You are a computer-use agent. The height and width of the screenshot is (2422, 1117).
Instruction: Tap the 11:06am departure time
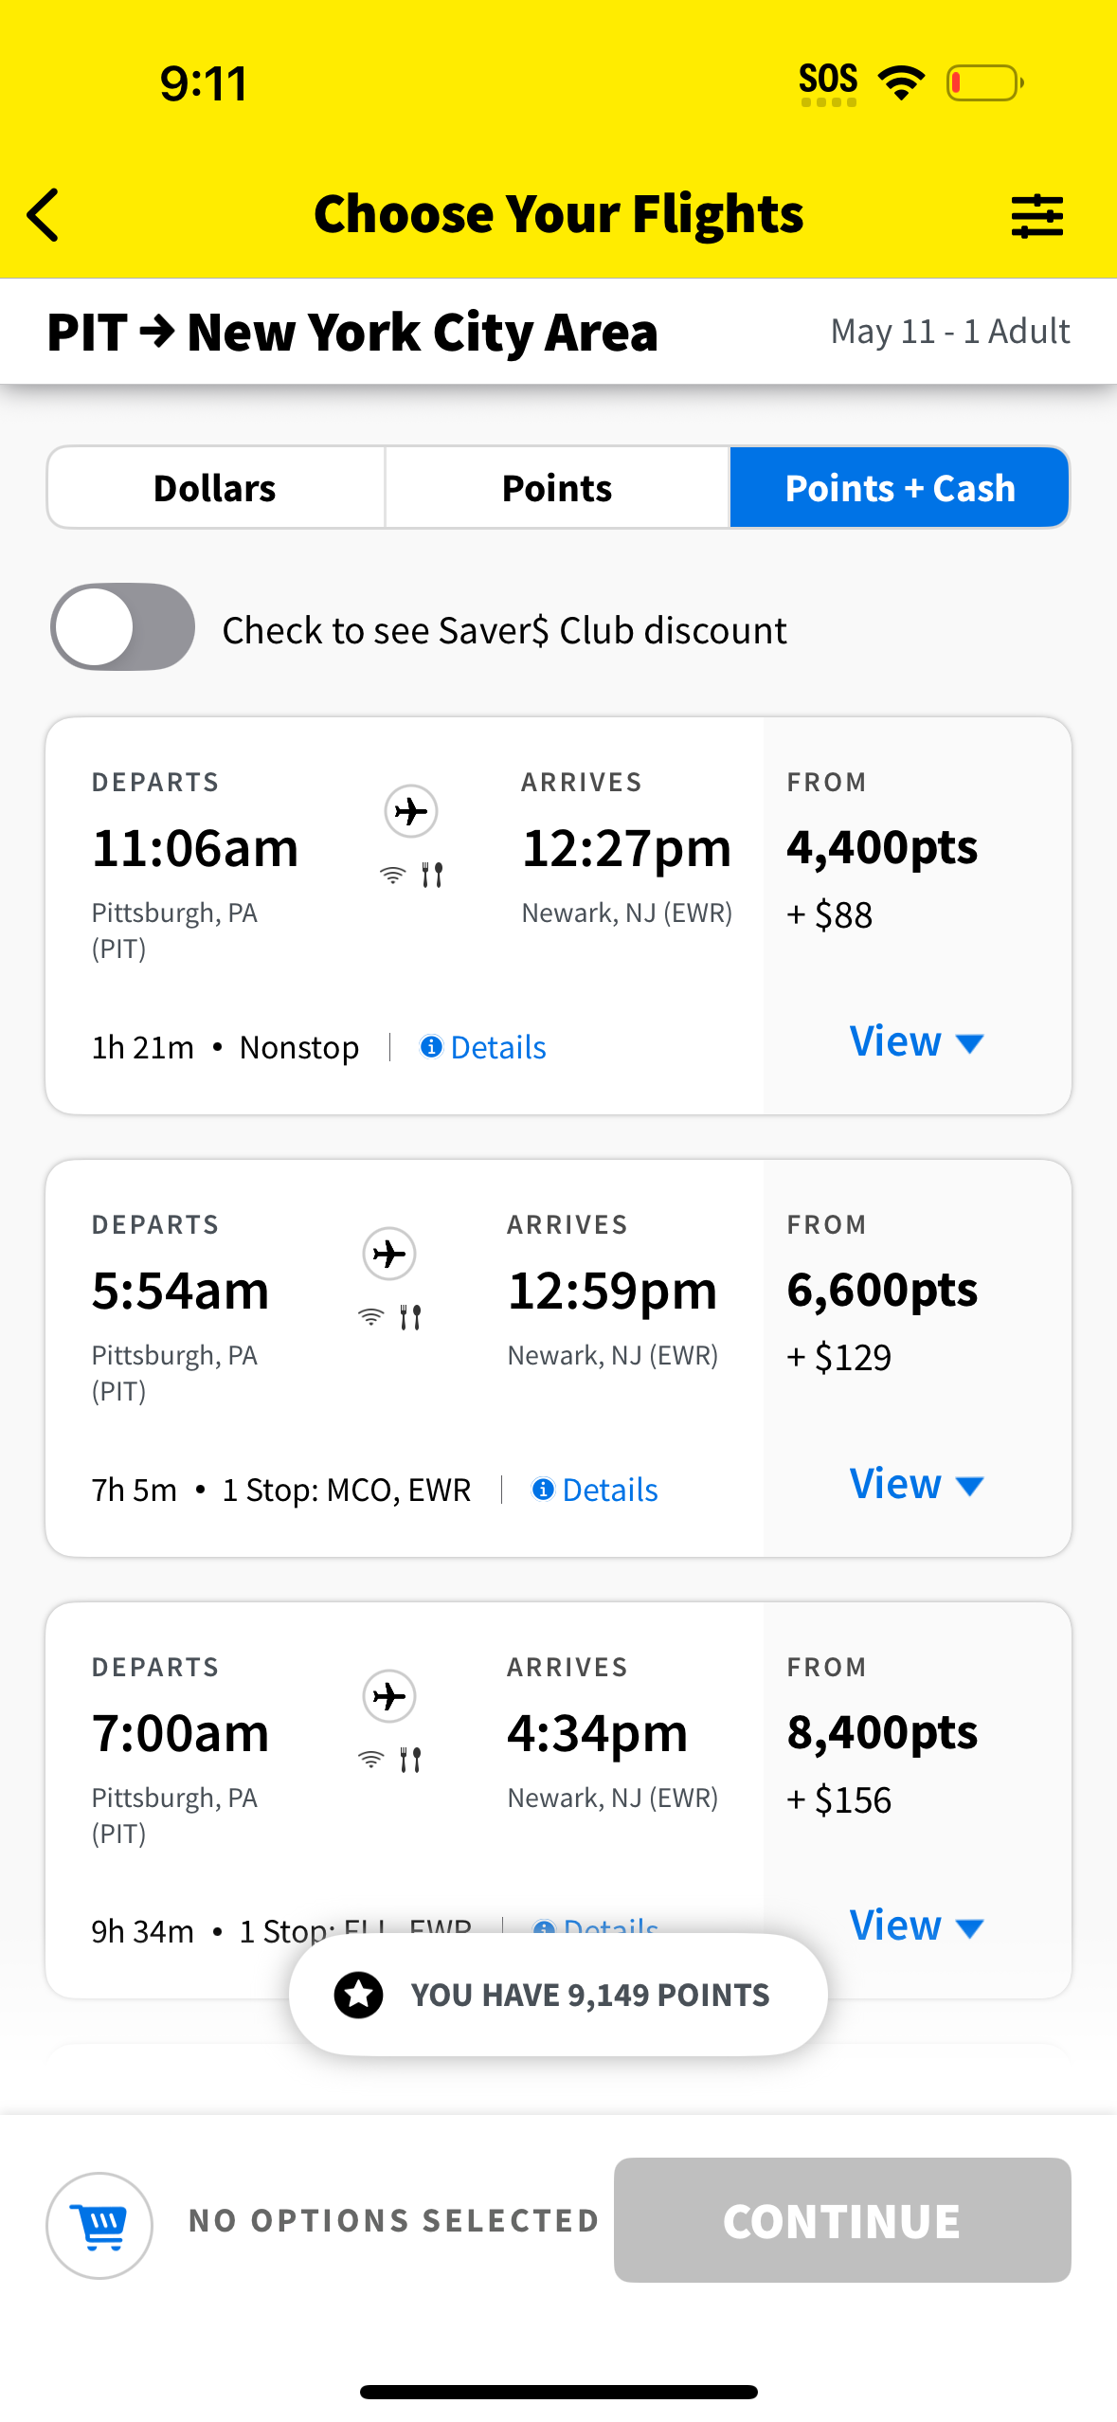pyautogui.click(x=195, y=847)
